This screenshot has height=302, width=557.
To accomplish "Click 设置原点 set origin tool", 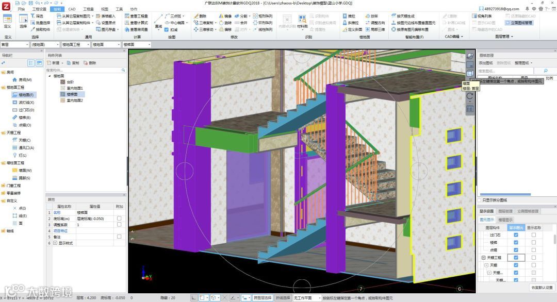I will [x=106, y=23].
